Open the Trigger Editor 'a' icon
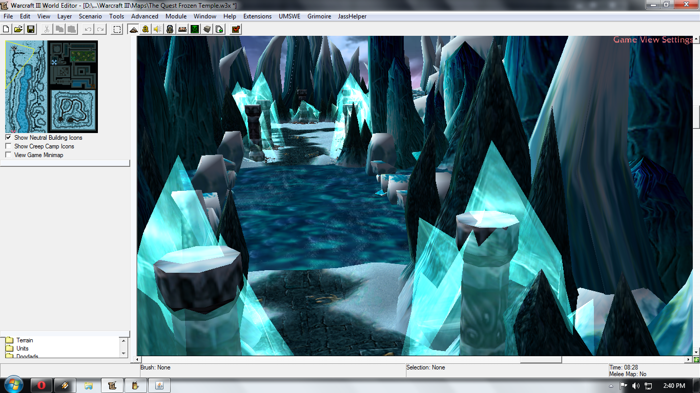This screenshot has width=700, height=393. [146, 29]
